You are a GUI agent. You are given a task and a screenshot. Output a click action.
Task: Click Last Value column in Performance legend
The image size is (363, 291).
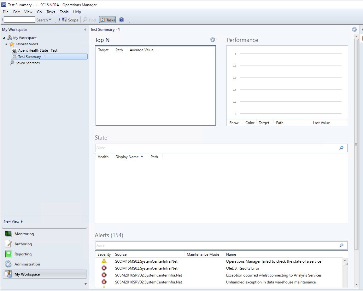(x=321, y=123)
